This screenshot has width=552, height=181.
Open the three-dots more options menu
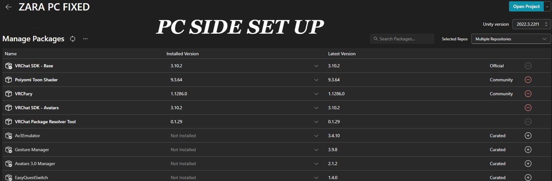[x=85, y=39]
